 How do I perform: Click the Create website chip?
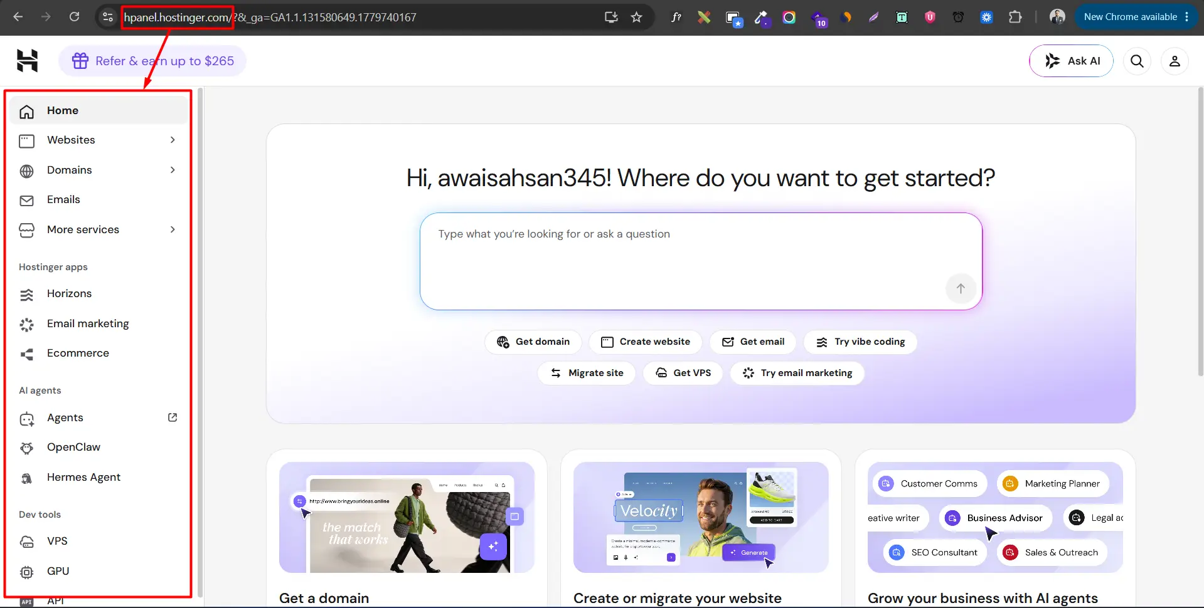[646, 342]
